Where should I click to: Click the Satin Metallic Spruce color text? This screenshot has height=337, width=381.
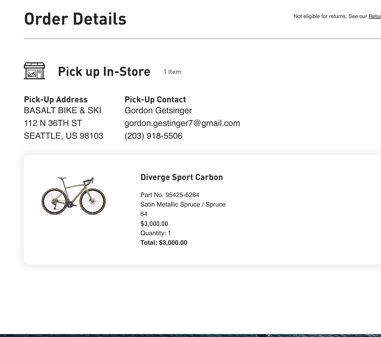pyautogui.click(x=183, y=204)
